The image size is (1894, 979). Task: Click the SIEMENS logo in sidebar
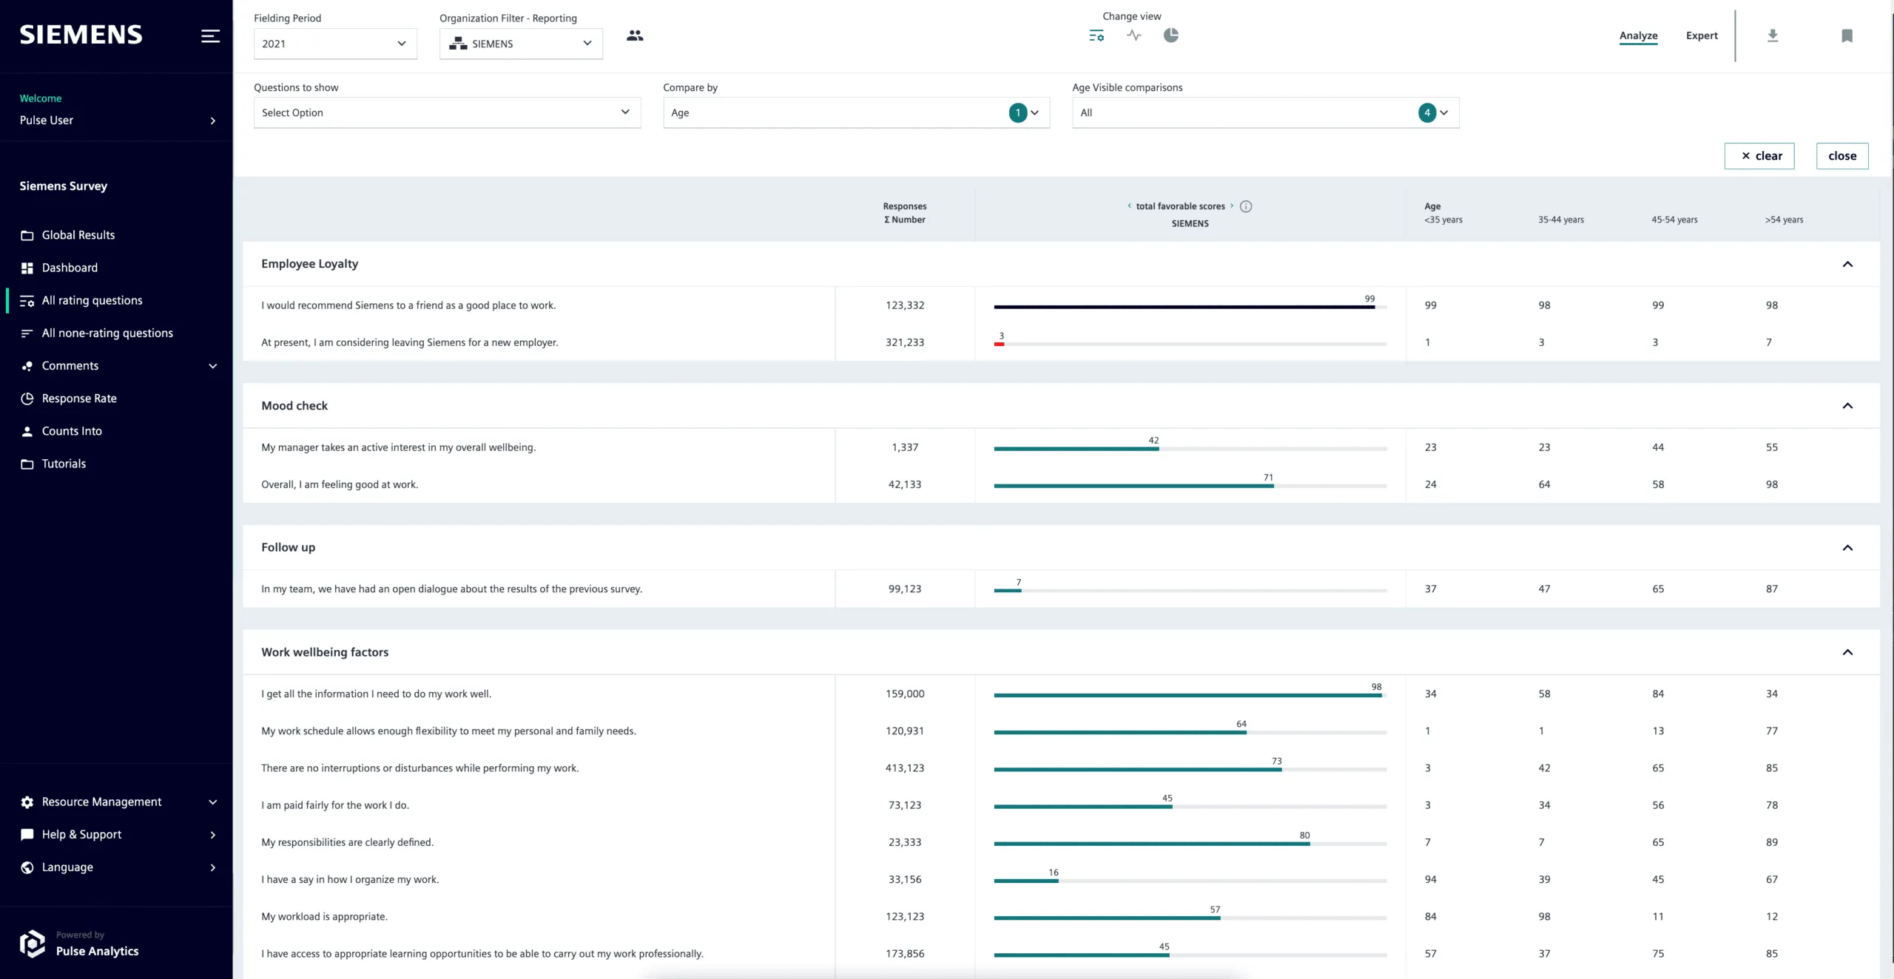point(81,35)
